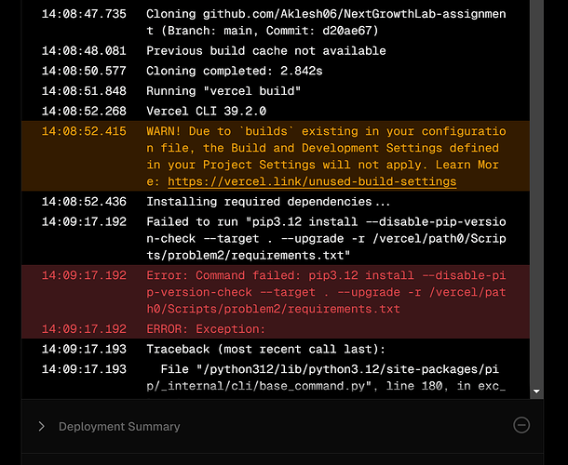Expand the Deployment Summary section
Screen dimensions: 568x465
41,426
